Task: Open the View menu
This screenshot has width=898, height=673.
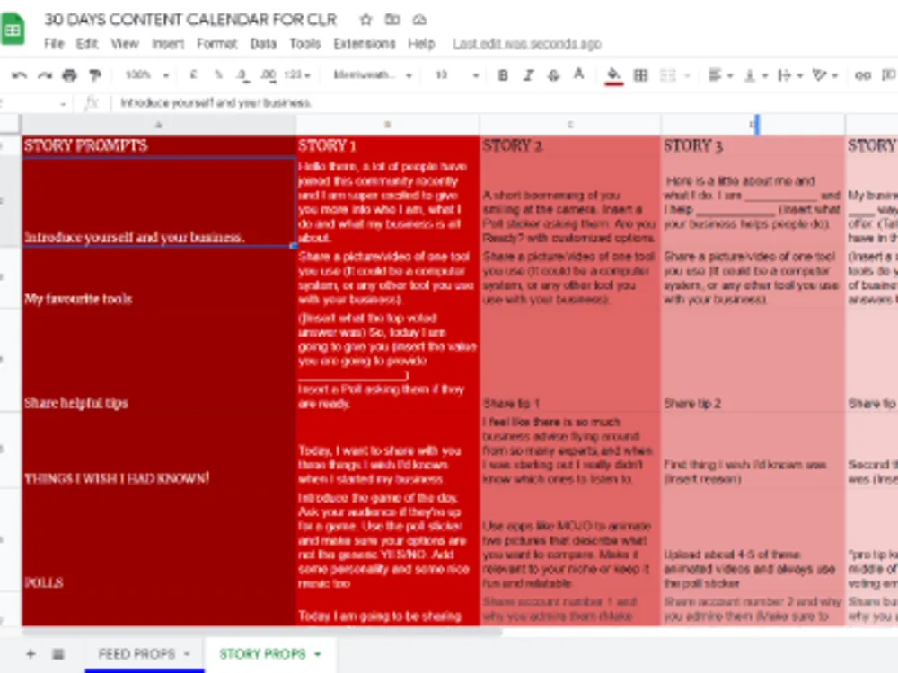Action: [124, 44]
